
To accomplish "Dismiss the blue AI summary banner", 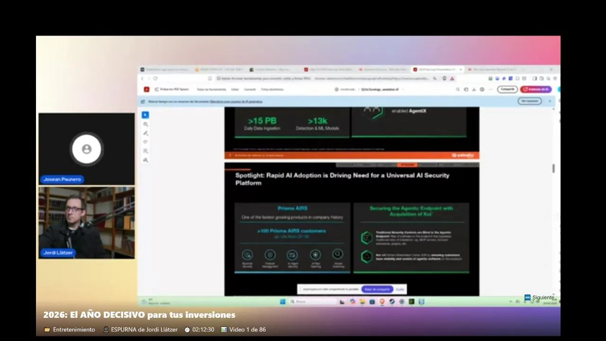I will [x=550, y=101].
